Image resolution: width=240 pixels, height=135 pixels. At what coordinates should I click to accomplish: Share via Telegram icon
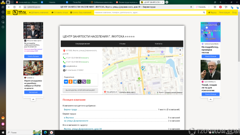pos(75,82)
